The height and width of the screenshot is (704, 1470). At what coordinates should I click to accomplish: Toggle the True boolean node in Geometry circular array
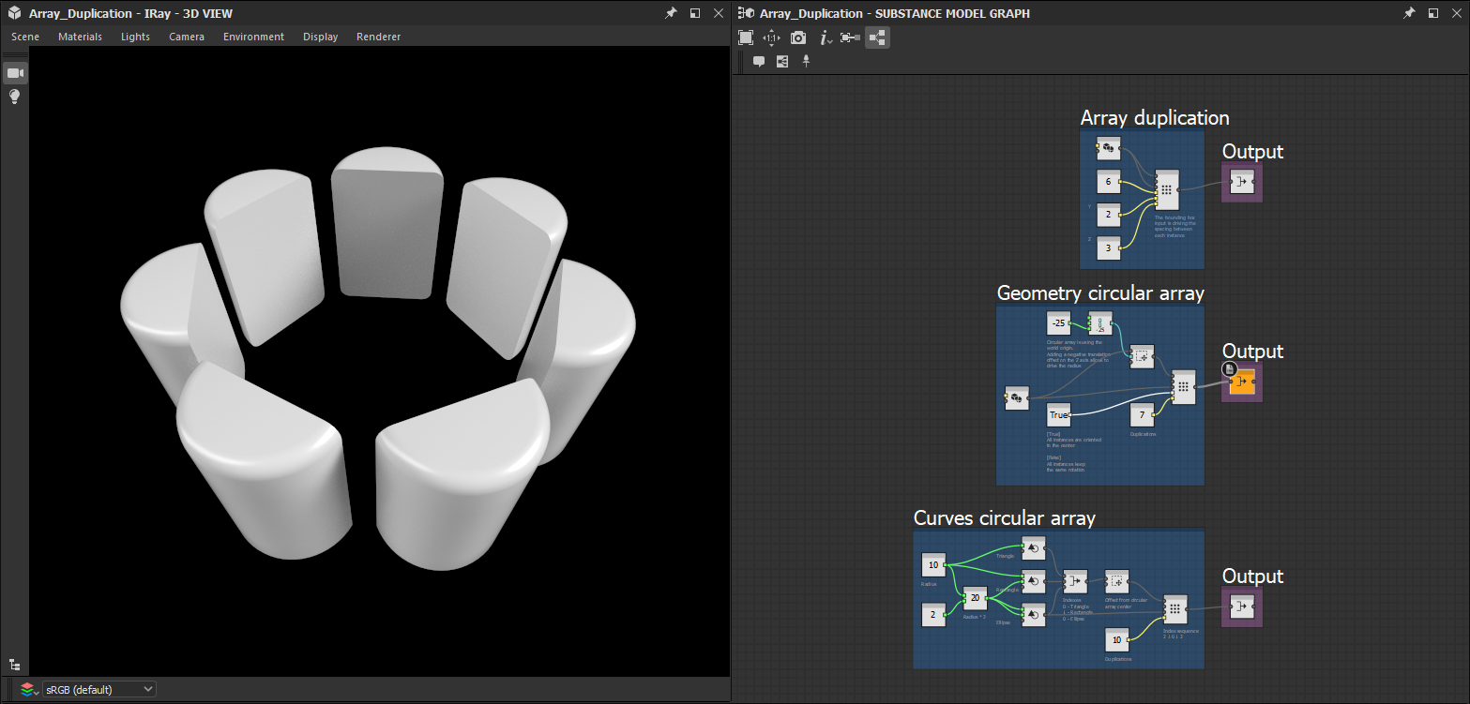(1058, 414)
